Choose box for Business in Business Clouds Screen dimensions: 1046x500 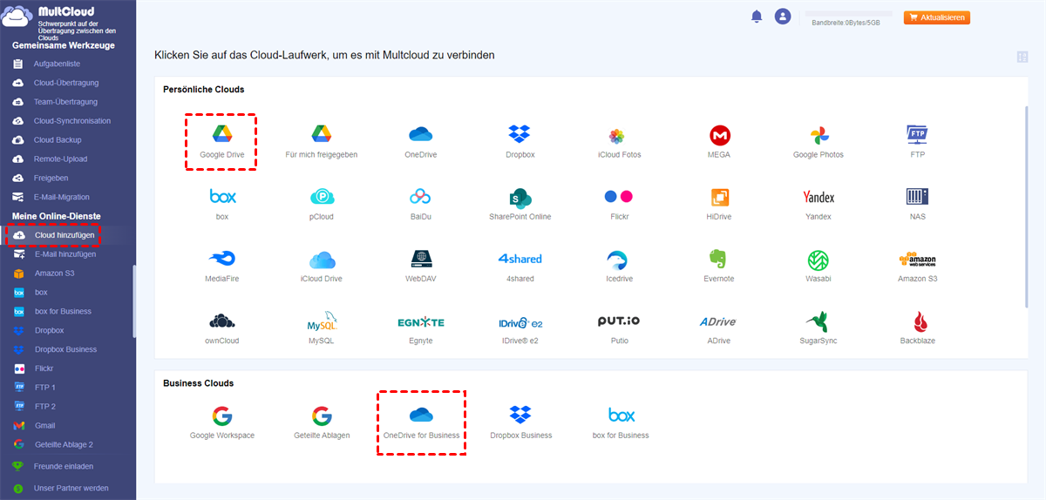621,416
